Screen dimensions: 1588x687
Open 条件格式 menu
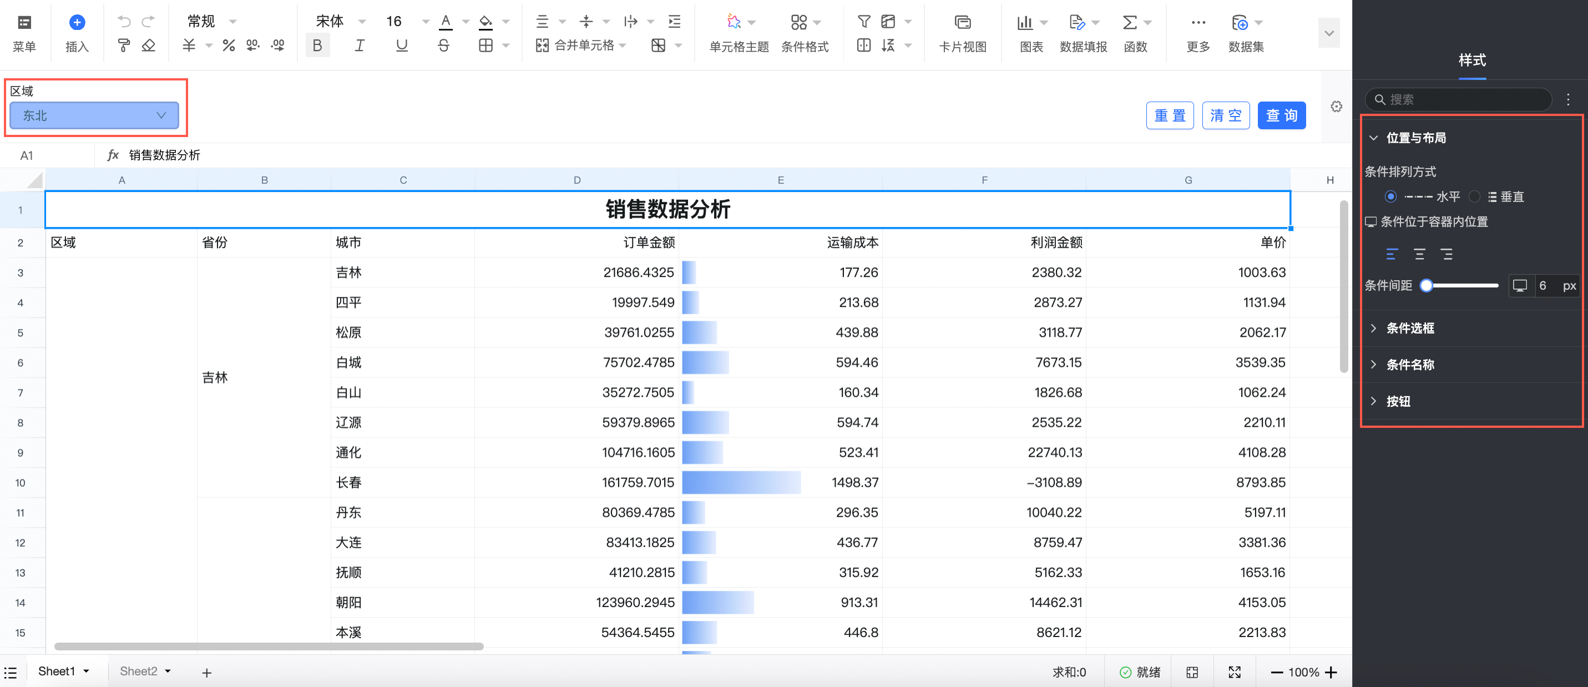point(805,34)
